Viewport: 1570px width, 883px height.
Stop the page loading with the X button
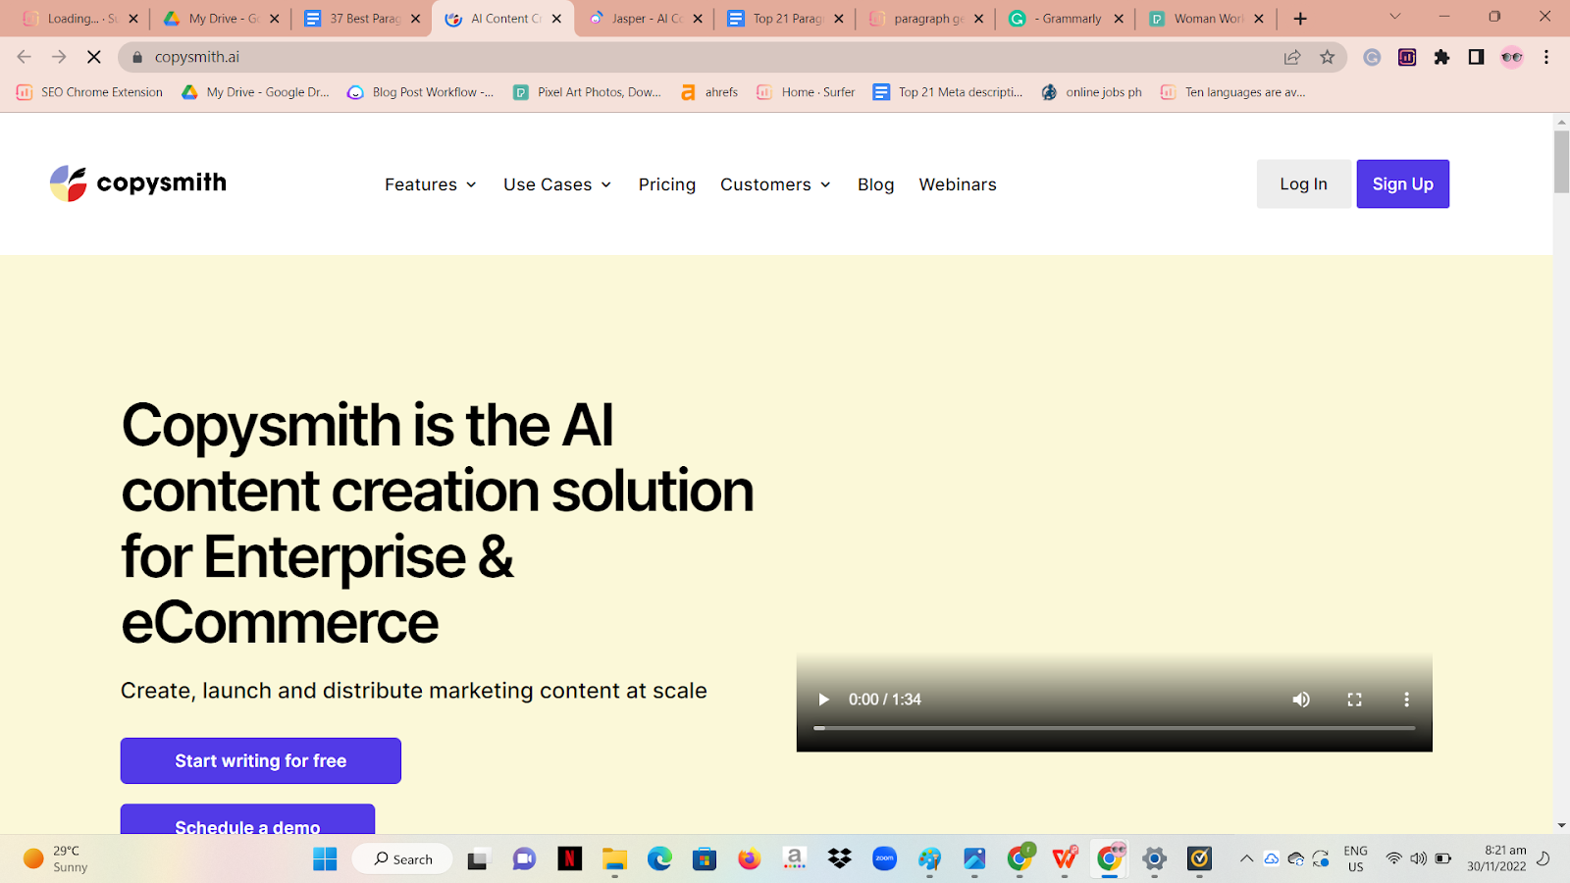(94, 57)
